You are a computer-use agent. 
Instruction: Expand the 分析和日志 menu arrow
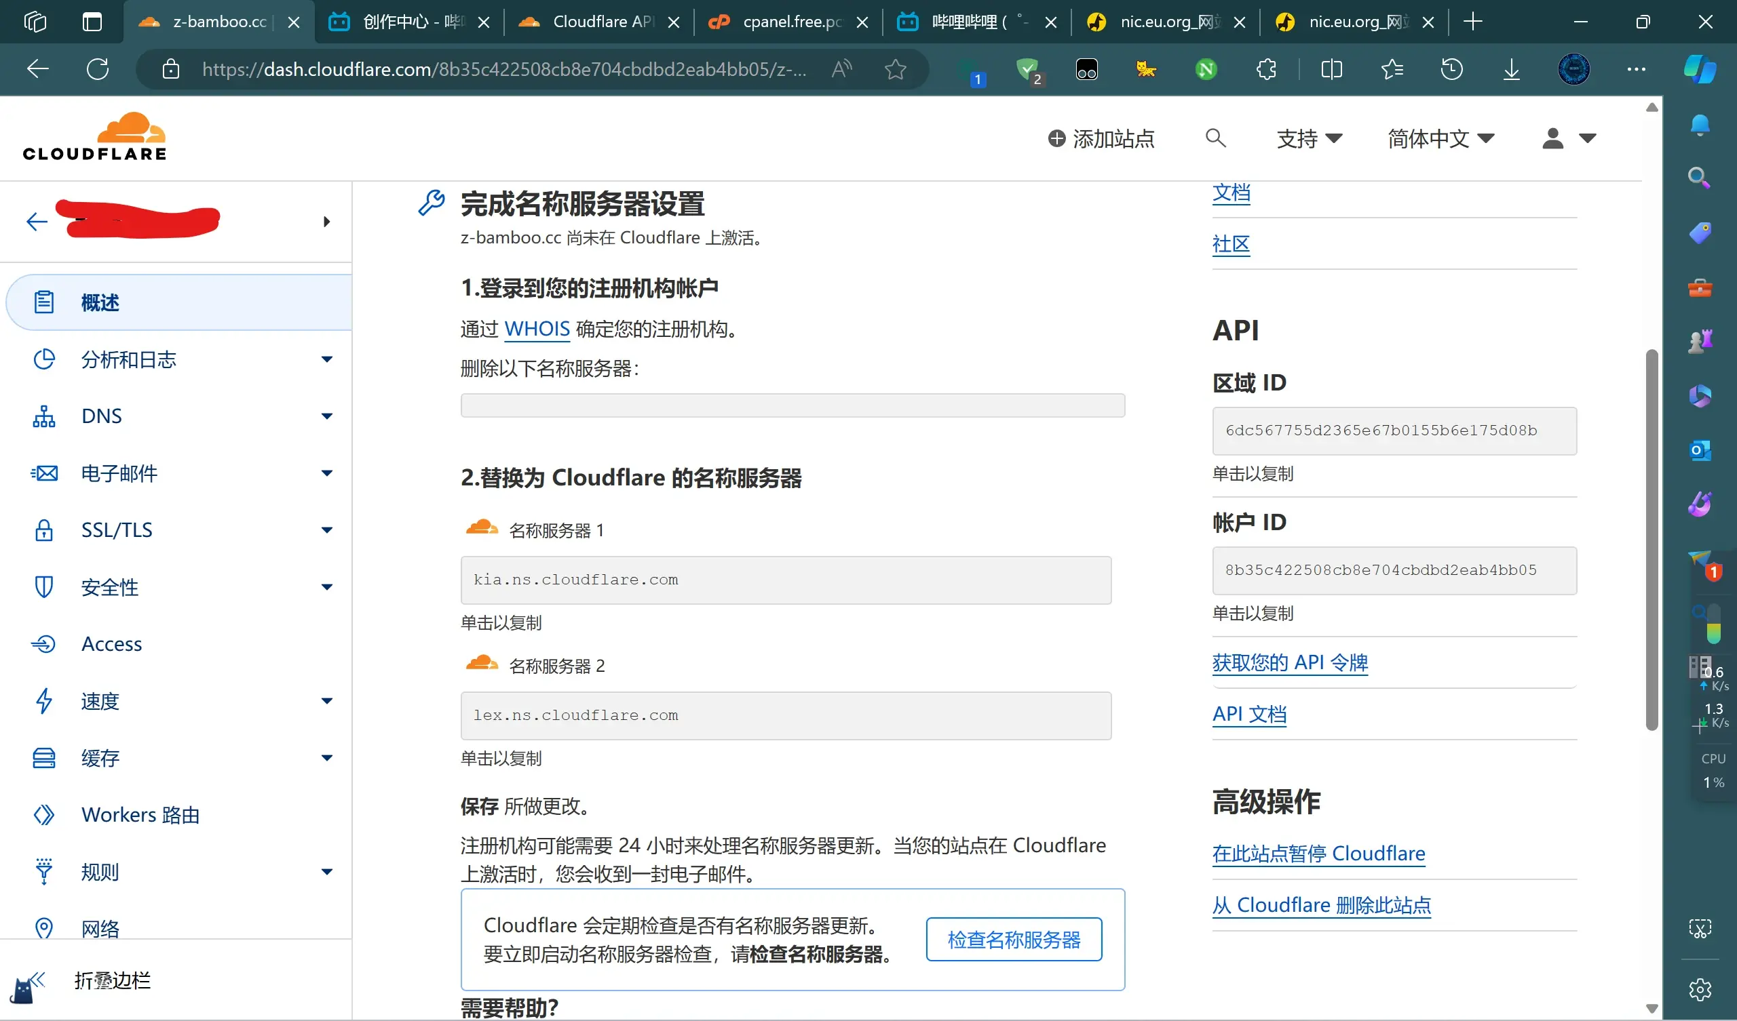(327, 359)
